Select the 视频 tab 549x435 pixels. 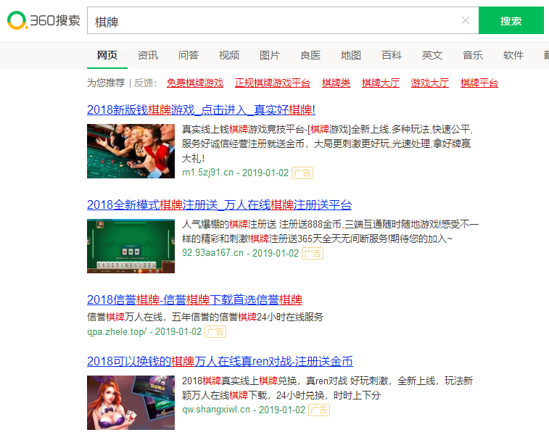(x=229, y=55)
